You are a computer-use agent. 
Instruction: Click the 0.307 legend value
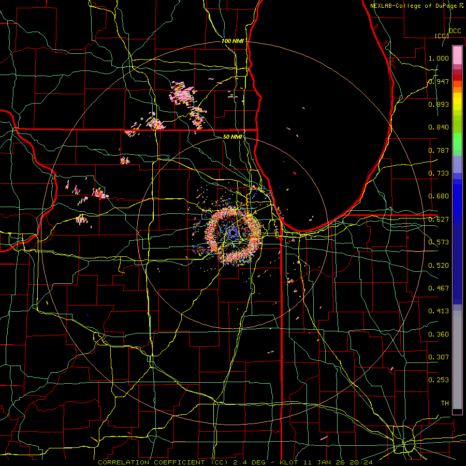point(439,357)
